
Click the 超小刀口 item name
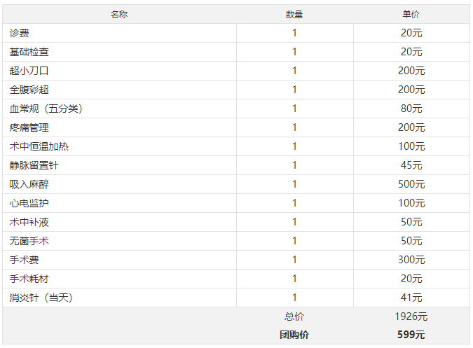[x=29, y=71]
